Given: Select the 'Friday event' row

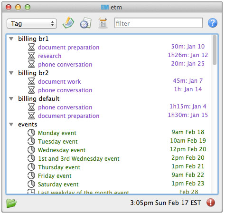Looking at the screenshot, I should click(x=55, y=176).
